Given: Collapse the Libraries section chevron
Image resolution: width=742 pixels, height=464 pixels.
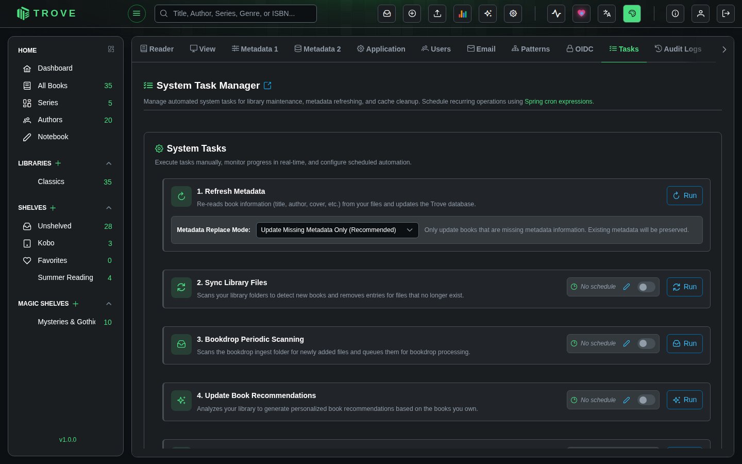Looking at the screenshot, I should (x=109, y=163).
